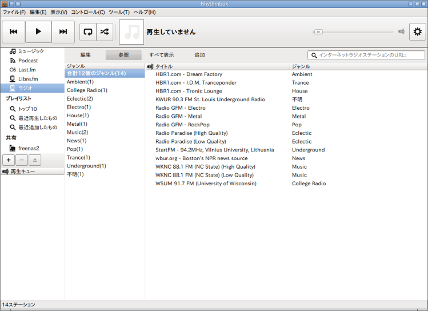Filter by Electro(1) genre
The height and width of the screenshot is (311, 428).
point(105,107)
